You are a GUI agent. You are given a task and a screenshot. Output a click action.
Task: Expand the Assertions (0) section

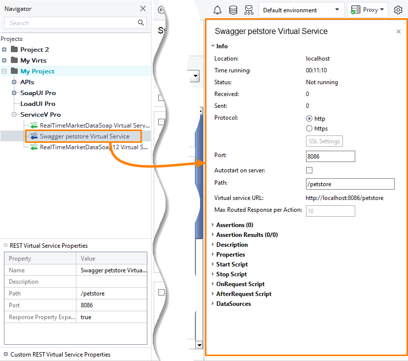point(213,225)
